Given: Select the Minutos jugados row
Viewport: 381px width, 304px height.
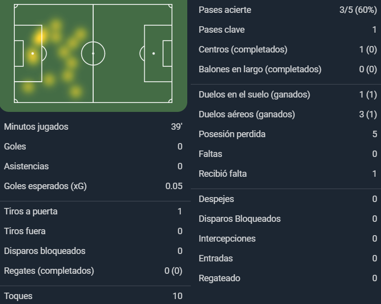Looking at the screenshot, I should (93, 127).
